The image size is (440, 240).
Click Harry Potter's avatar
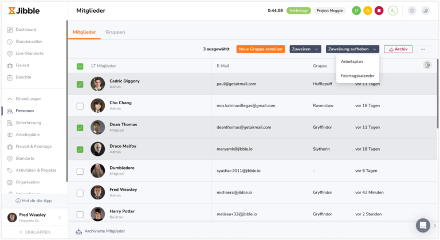97,214
